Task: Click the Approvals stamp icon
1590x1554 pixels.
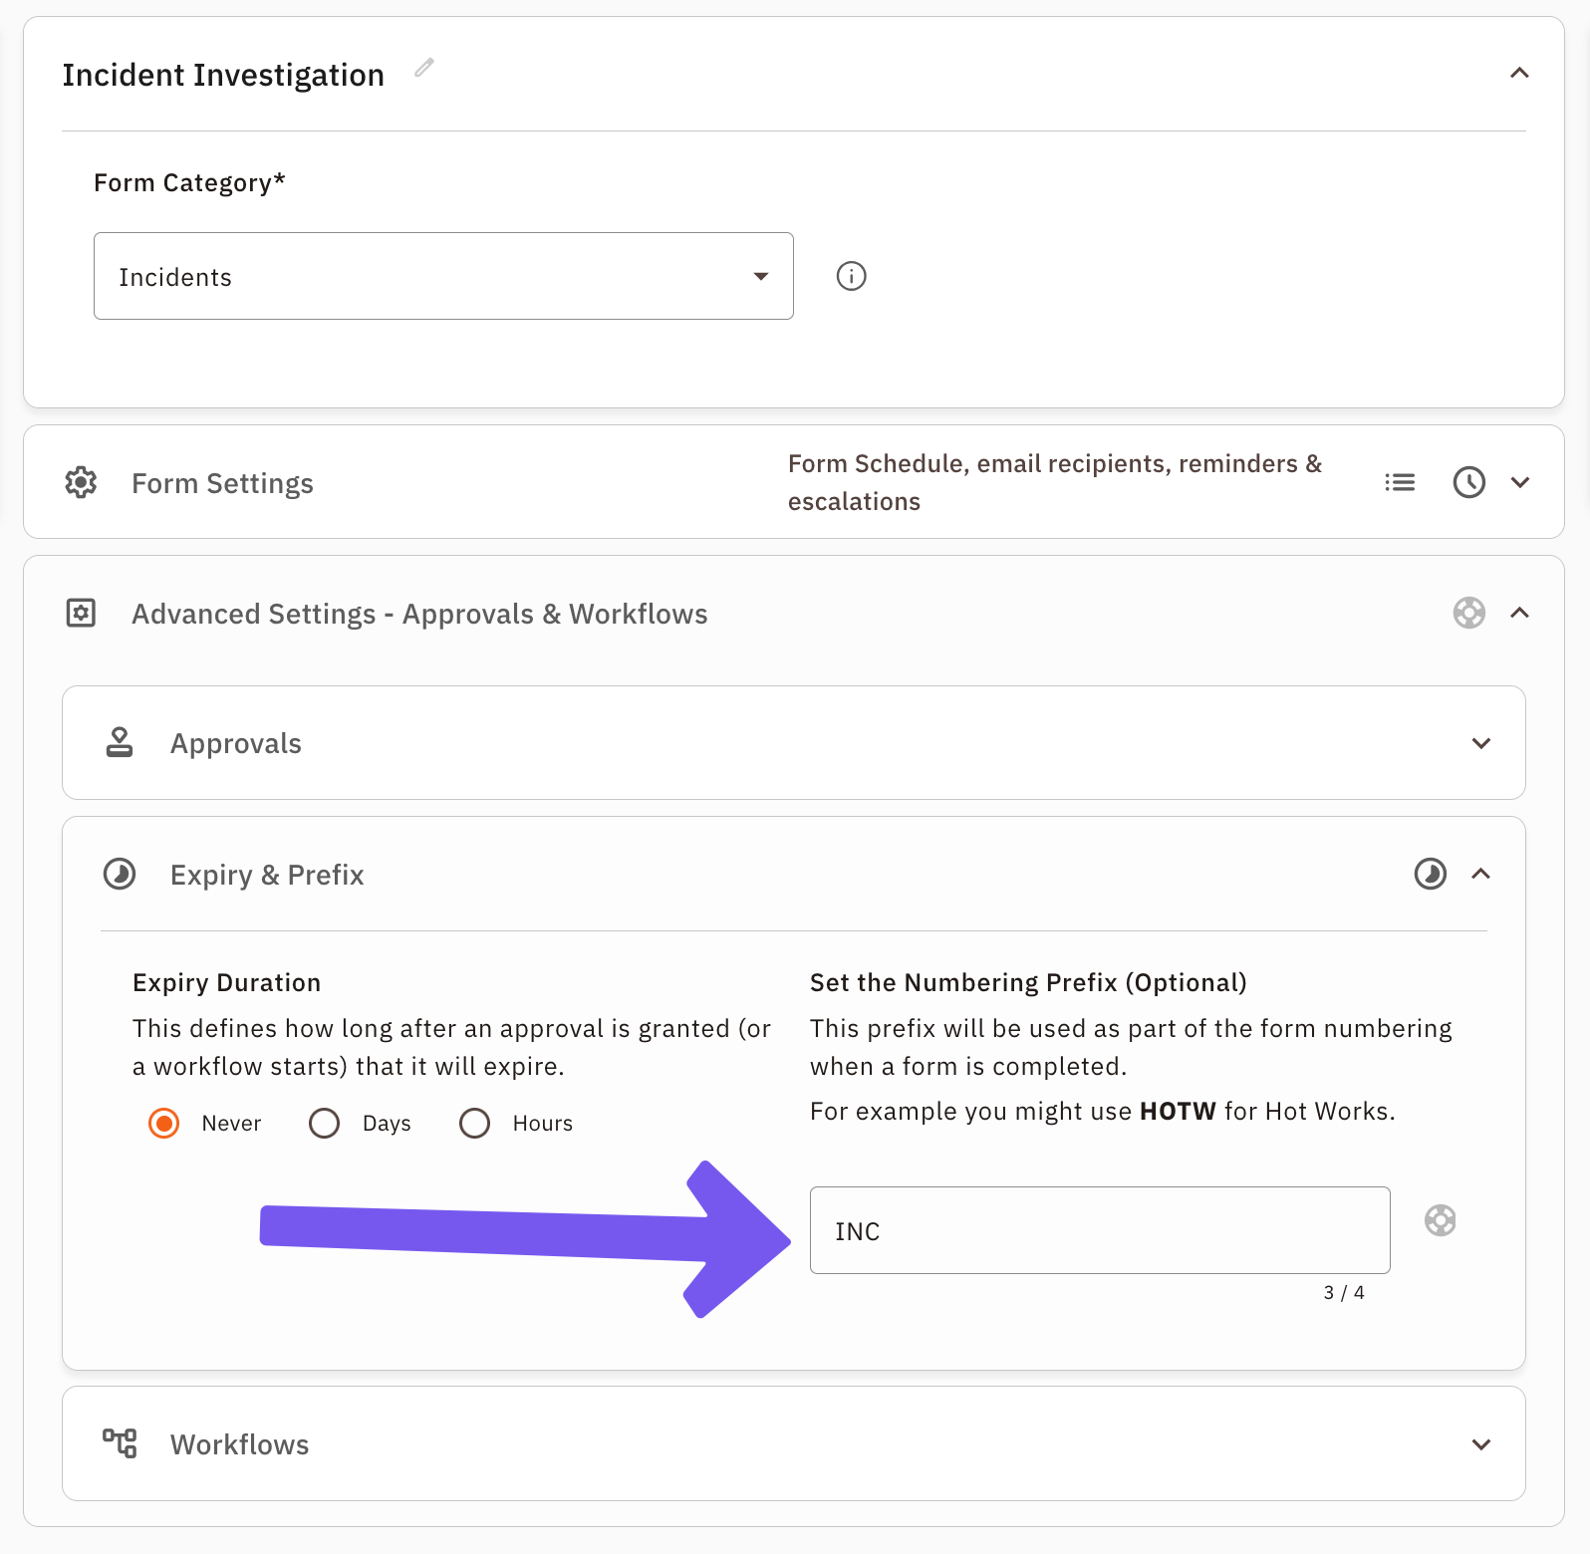Action: (120, 743)
